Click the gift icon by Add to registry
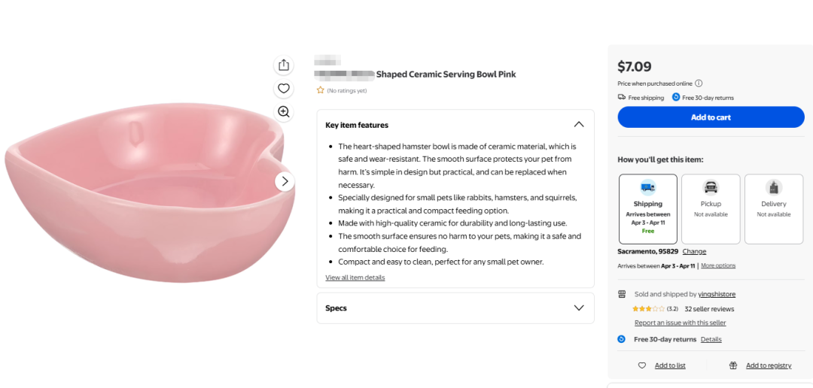813x388 pixels. coord(733,365)
